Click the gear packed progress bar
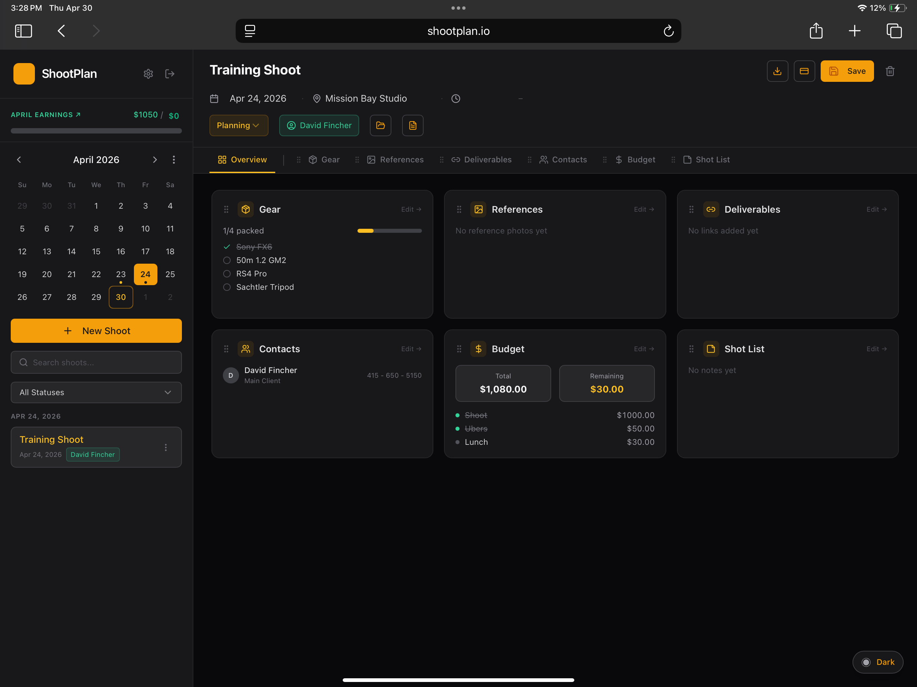The width and height of the screenshot is (917, 687). pyautogui.click(x=389, y=231)
